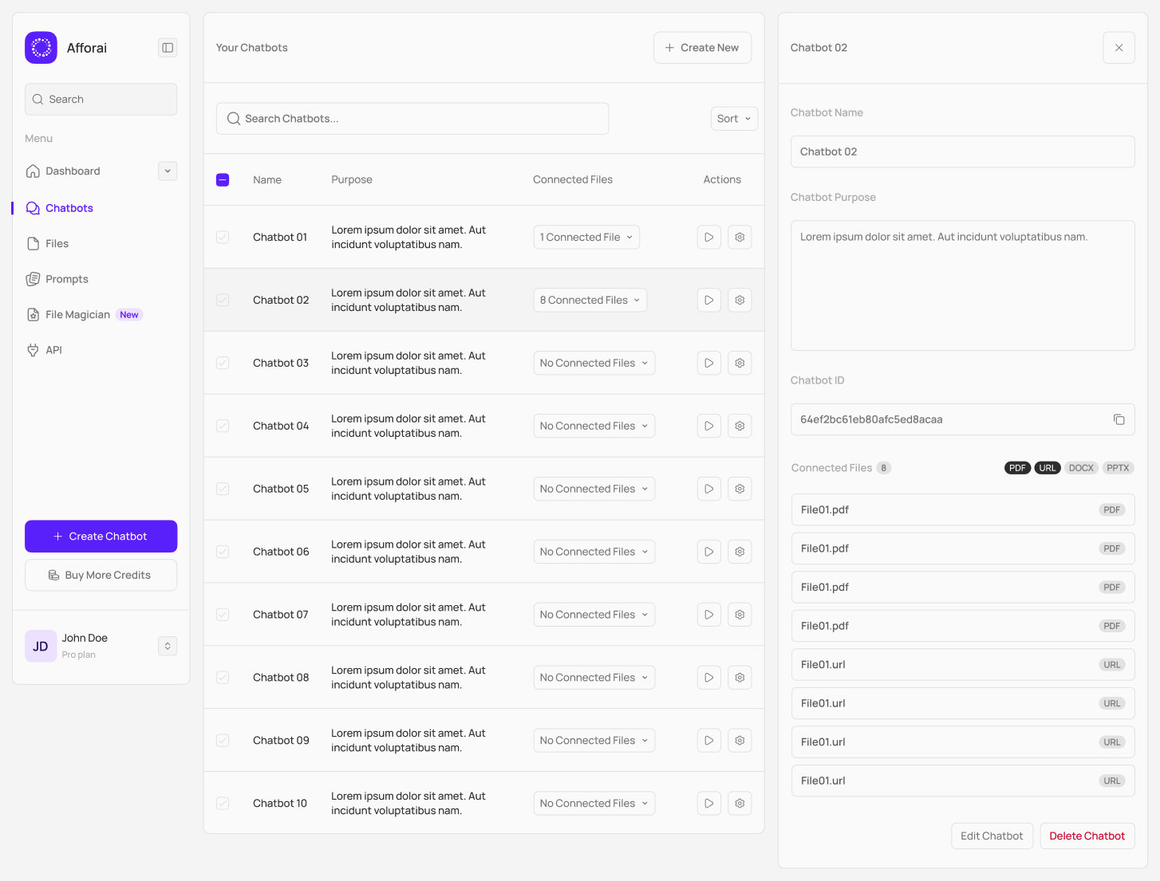Viewport: 1160px width, 881px height.
Task: Check the row checkbox for Chatbot 05
Action: (223, 489)
